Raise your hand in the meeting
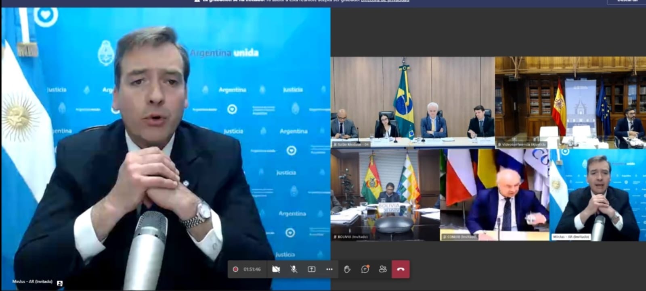Screen dimensions: 646x291 point(347,269)
